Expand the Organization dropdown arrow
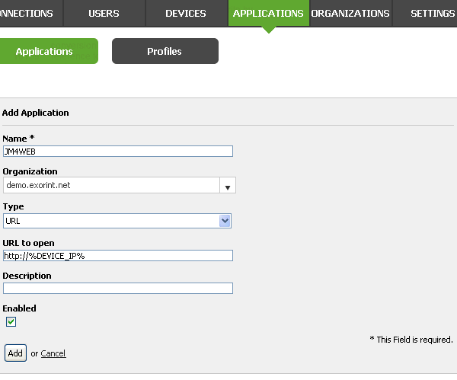 click(228, 185)
